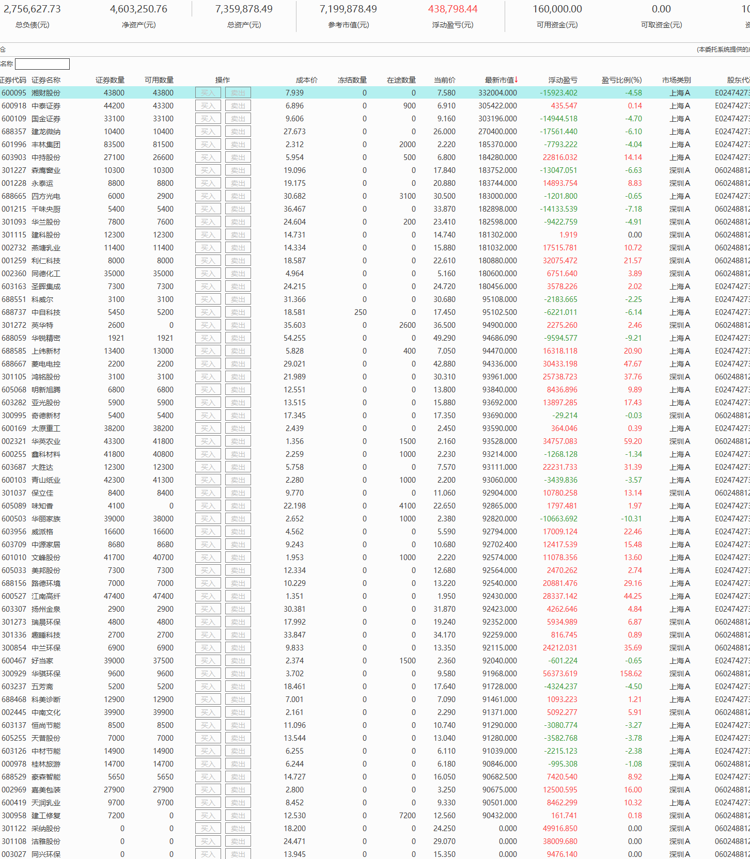This screenshot has height=859, width=750.
Task: Click 买入 button for 湘财股份
Action: [x=208, y=93]
